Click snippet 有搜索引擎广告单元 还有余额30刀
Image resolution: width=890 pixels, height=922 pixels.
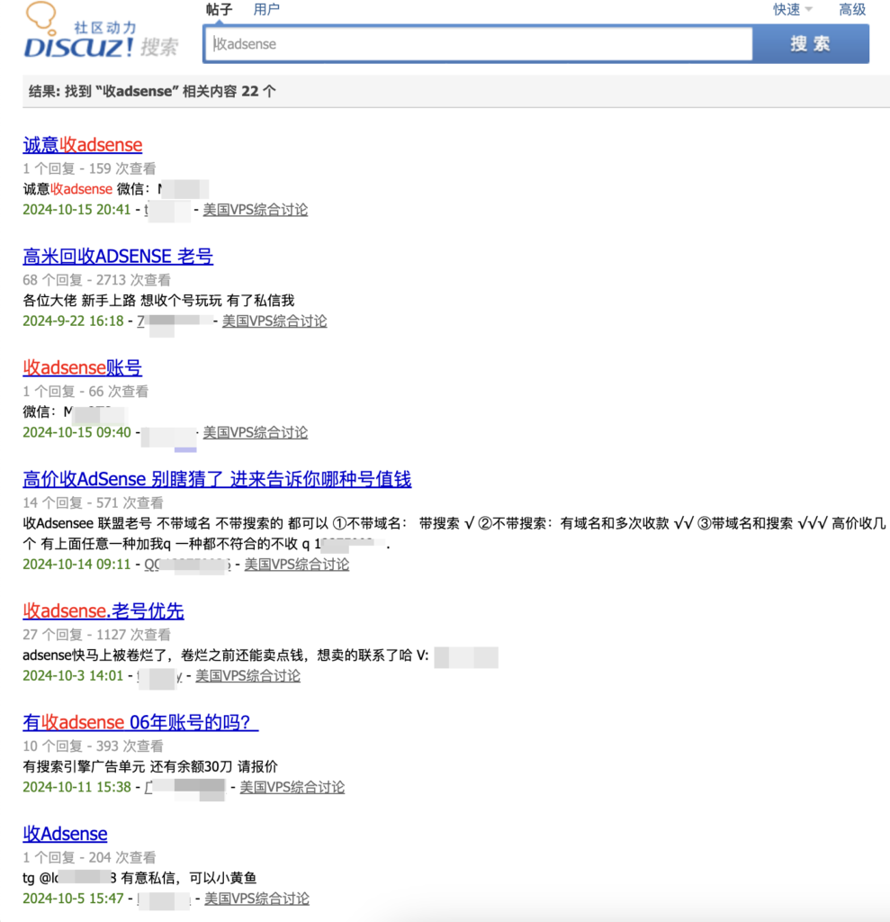pyautogui.click(x=128, y=767)
